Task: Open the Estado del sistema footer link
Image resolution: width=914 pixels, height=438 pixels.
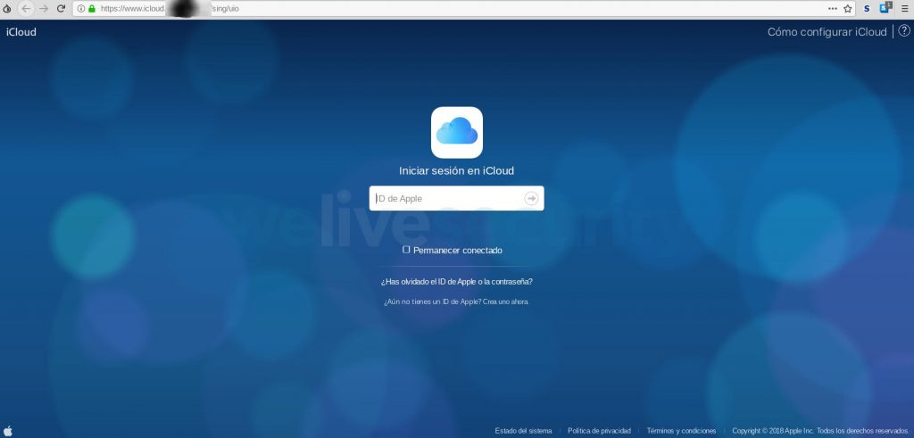Action: [524, 431]
